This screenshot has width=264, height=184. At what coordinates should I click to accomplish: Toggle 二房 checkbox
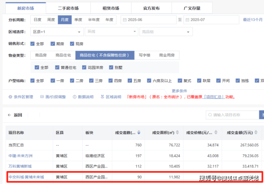coord(72,81)
